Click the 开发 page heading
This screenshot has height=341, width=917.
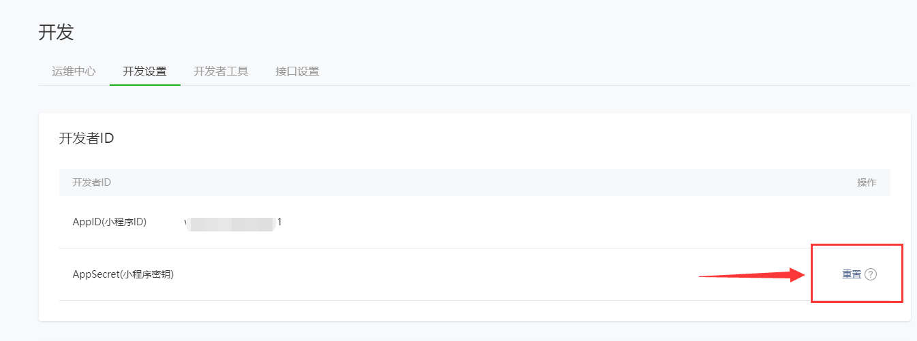point(56,32)
